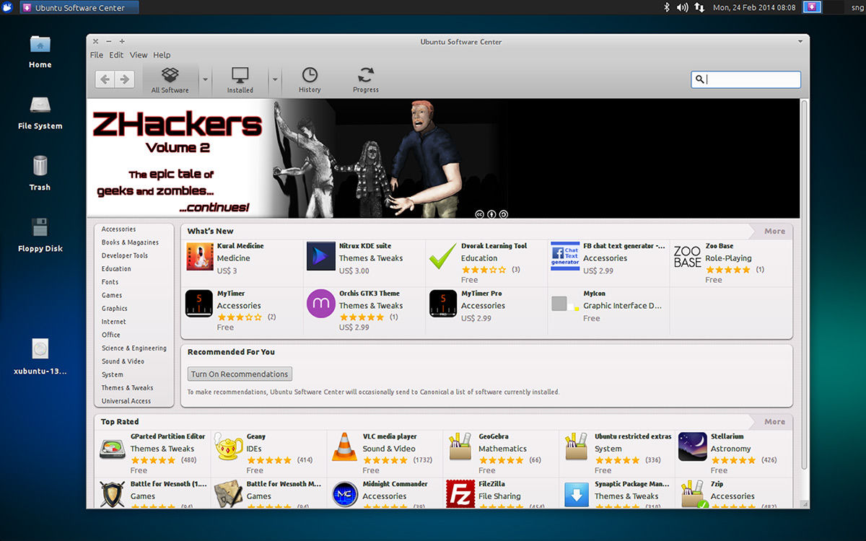Image resolution: width=866 pixels, height=541 pixels.
Task: Open the History view
Action: [310, 79]
